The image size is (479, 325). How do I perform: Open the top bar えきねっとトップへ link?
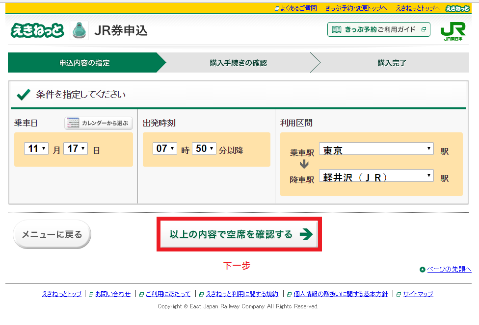coord(418,8)
